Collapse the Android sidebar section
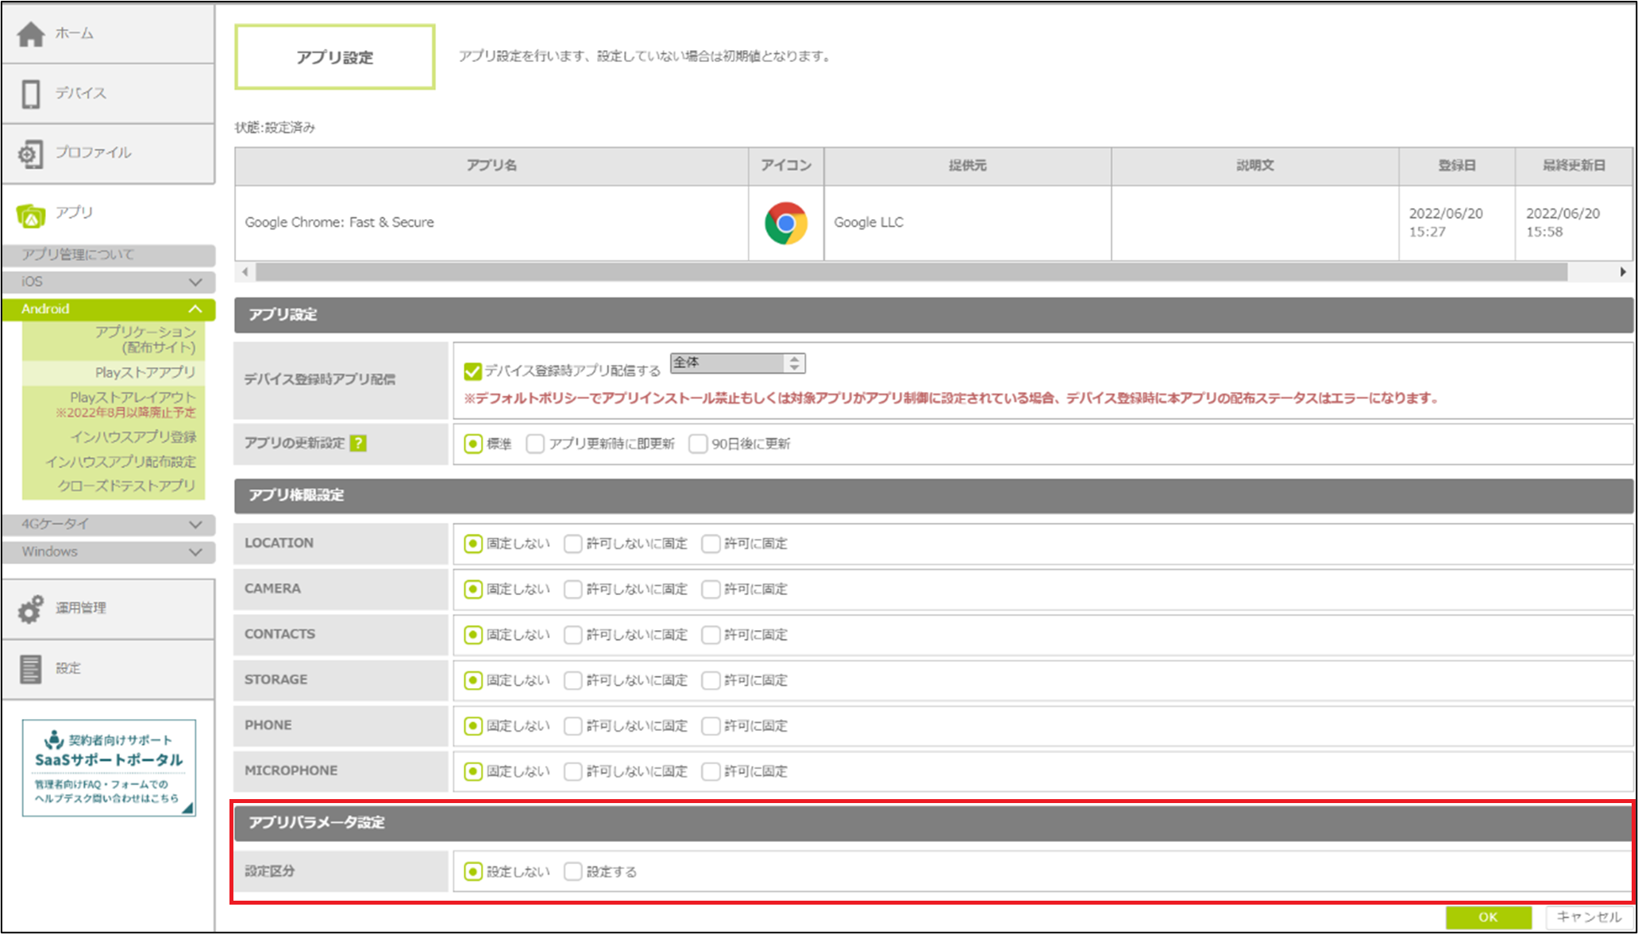 109,309
